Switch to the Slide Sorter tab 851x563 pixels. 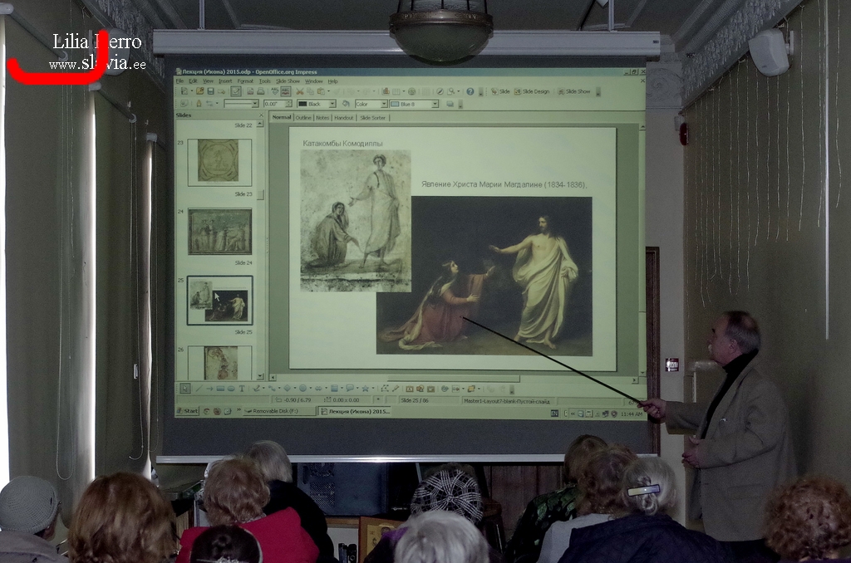373,118
